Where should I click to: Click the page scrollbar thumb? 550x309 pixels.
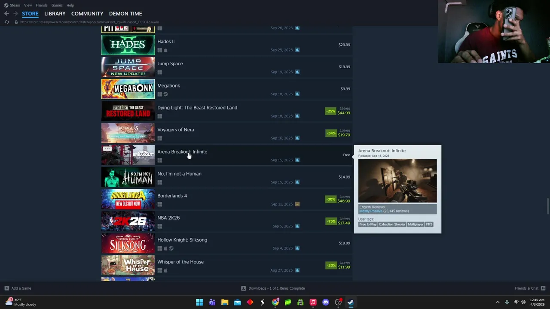548,206
